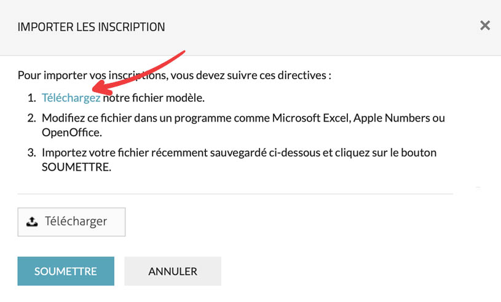Click the upload tray icon

tap(33, 222)
